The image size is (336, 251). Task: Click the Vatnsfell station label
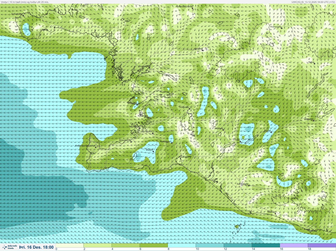pos(309,119)
